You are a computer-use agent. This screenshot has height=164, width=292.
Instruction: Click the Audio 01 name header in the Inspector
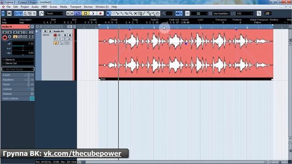15,27
